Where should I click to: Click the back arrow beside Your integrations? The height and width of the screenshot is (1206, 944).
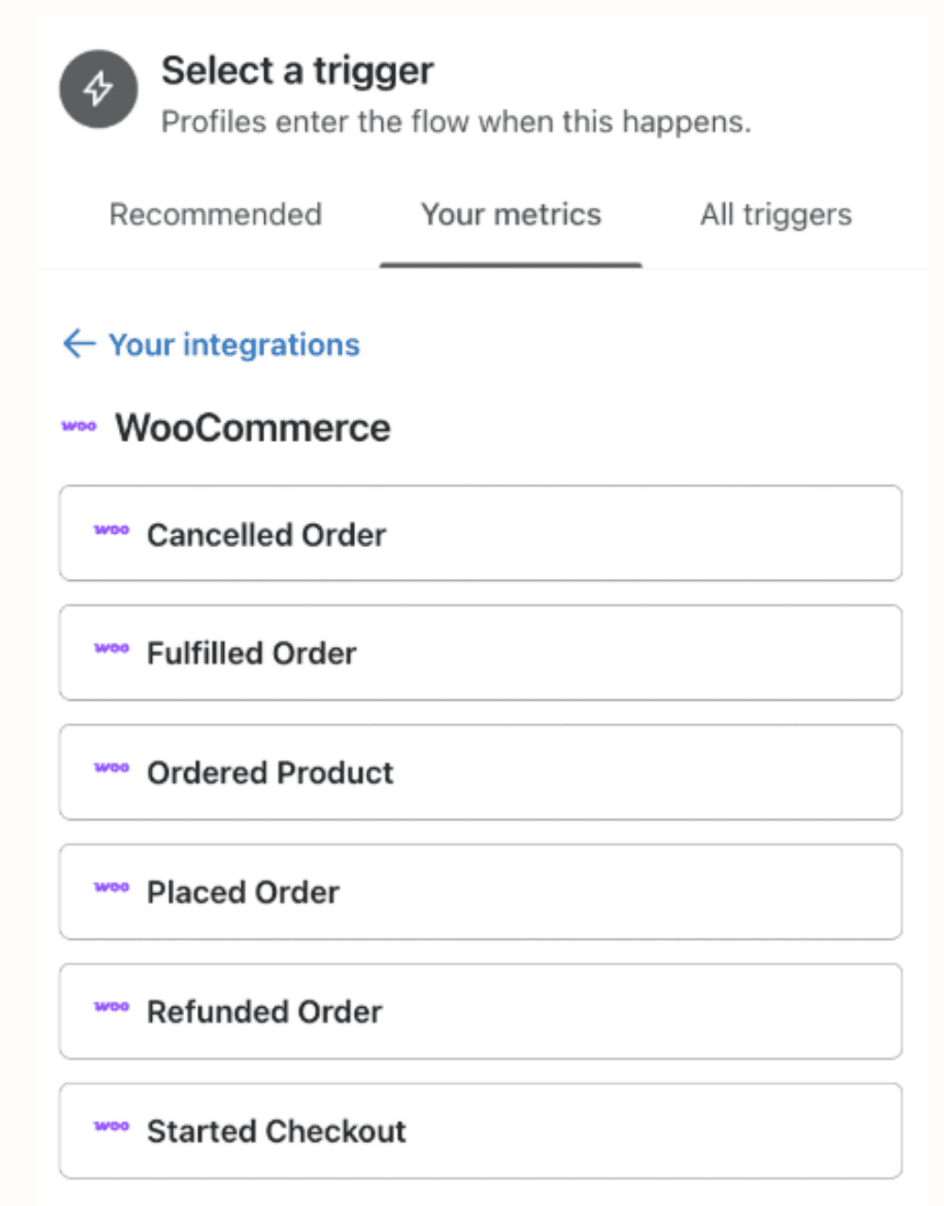[x=79, y=344]
